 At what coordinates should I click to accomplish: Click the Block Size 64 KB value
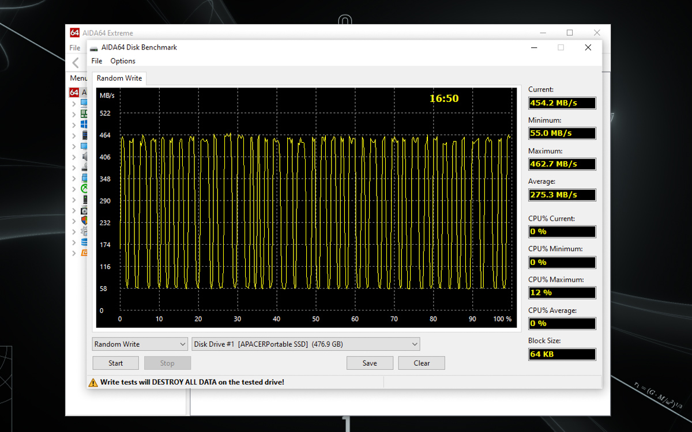click(562, 354)
